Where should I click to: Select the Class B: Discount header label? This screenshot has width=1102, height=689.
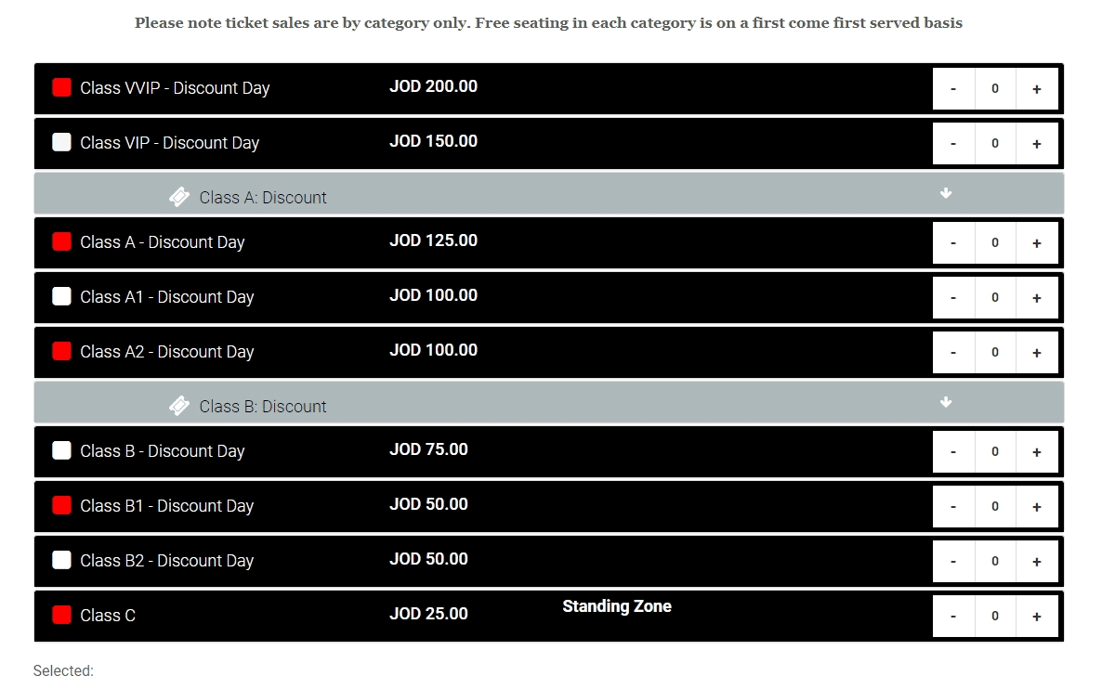tap(263, 407)
